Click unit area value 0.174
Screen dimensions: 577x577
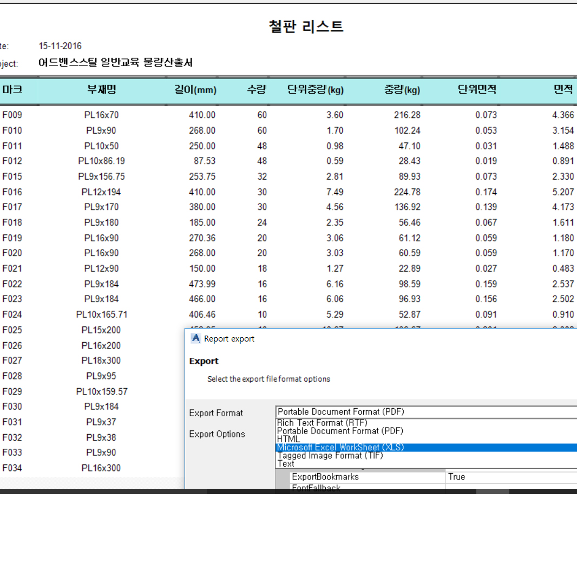coord(486,192)
